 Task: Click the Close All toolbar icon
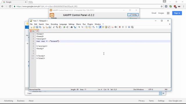tap(46, 27)
